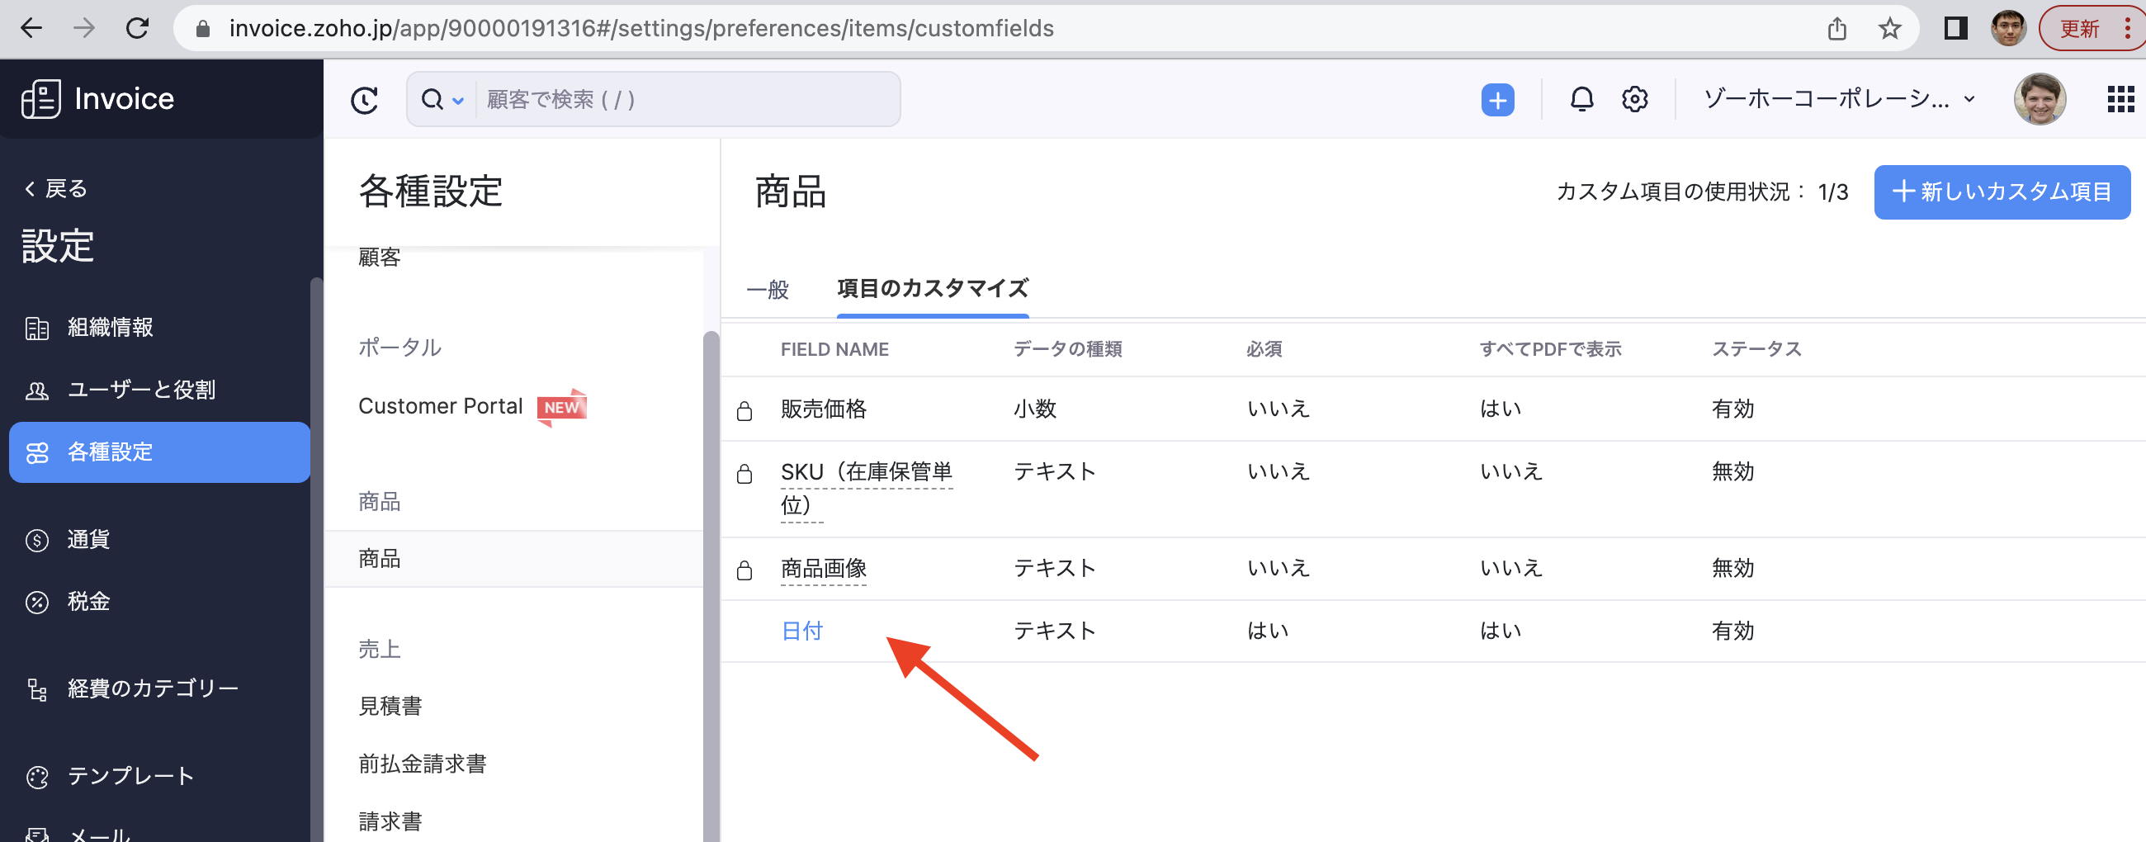Open the 日付 custom field link
This screenshot has height=842, width=2146.
coord(801,631)
